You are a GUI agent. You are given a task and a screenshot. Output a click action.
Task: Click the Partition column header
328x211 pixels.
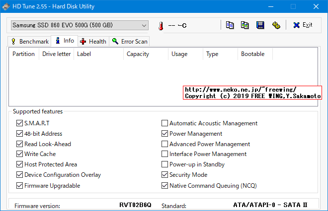[23, 54]
